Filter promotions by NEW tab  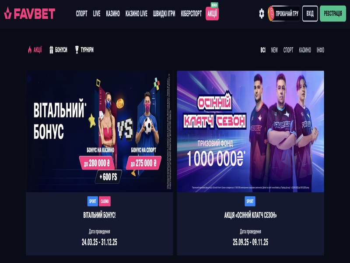274,50
